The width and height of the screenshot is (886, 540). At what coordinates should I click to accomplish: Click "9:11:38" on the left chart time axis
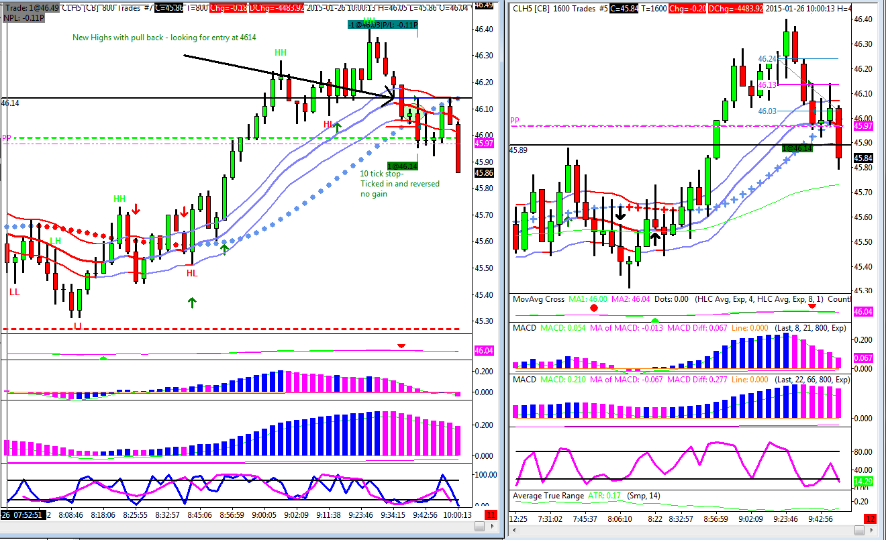329,515
